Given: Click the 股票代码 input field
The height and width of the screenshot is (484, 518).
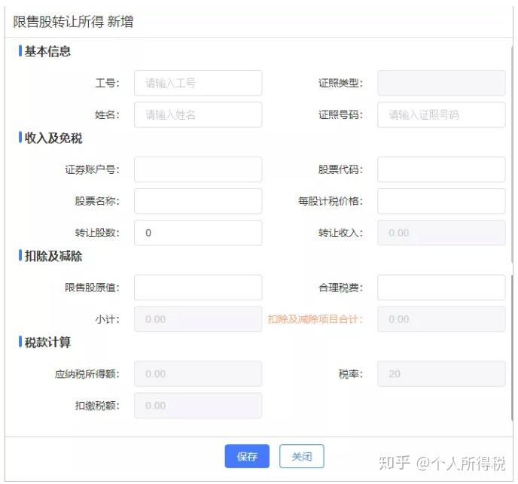Looking at the screenshot, I should point(441,169).
